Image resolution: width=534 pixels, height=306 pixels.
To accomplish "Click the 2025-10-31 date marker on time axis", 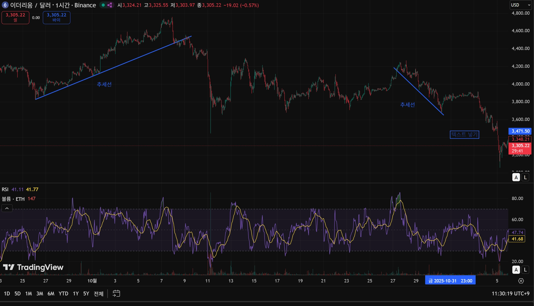I will (x=450, y=281).
